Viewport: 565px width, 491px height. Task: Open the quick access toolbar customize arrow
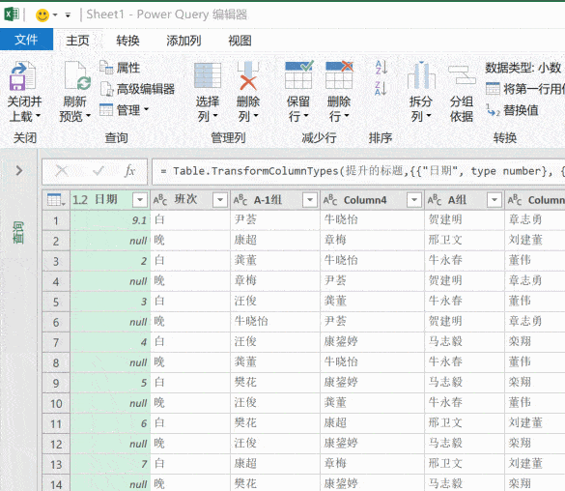click(x=68, y=15)
